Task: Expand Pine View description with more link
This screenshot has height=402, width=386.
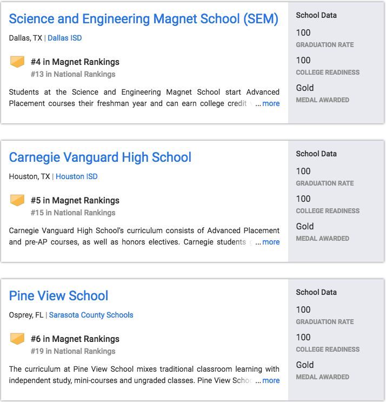Action: (271, 380)
